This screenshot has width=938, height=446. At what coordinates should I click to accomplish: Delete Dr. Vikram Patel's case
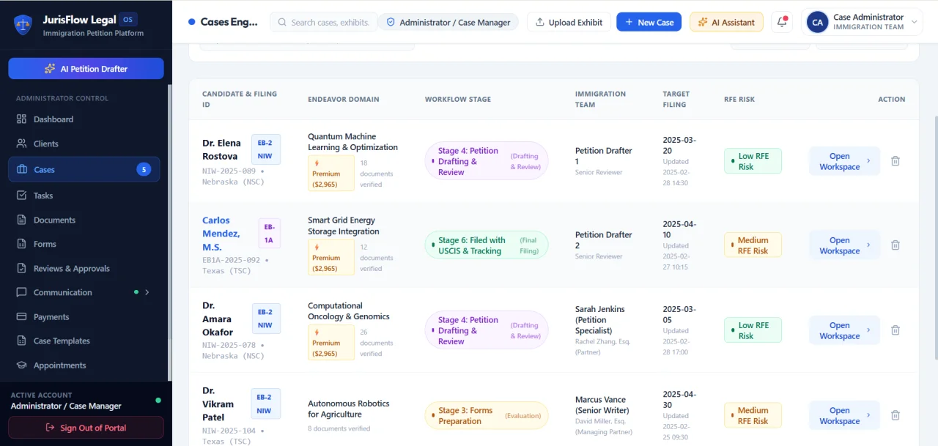click(x=895, y=415)
